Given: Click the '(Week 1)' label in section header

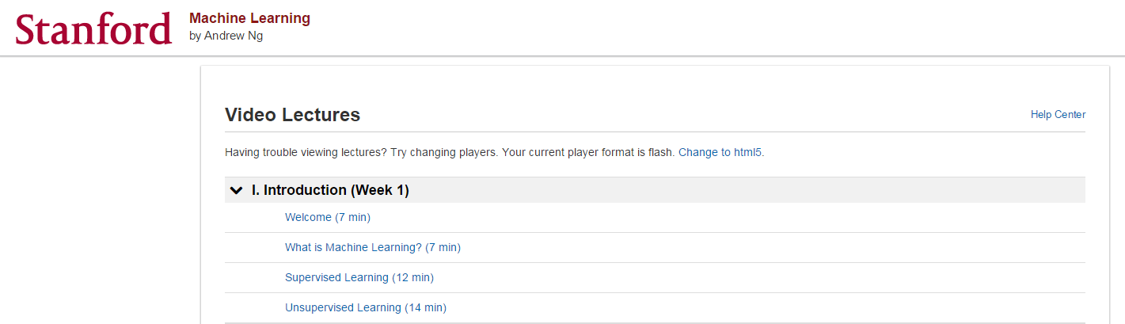Looking at the screenshot, I should (x=380, y=190).
